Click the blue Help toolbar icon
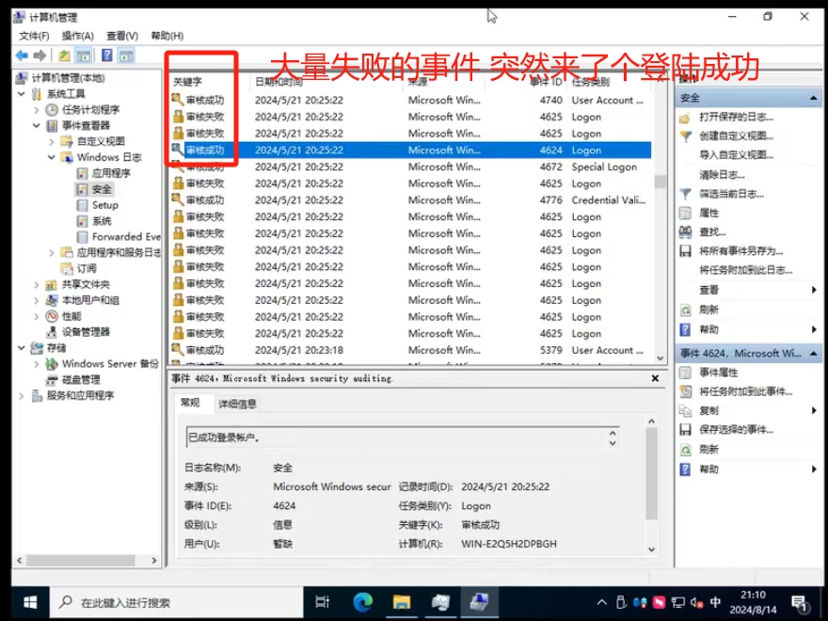The width and height of the screenshot is (828, 621). click(x=106, y=55)
